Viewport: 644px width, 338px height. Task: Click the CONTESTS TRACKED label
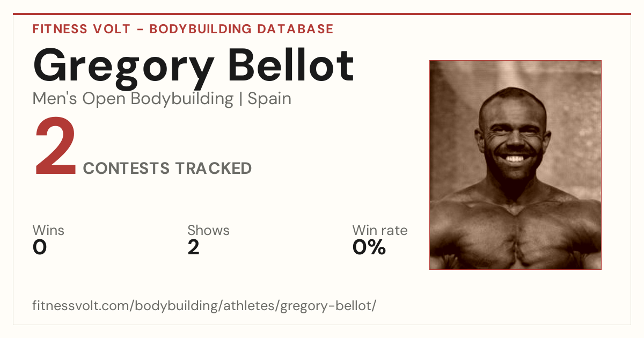(x=167, y=168)
